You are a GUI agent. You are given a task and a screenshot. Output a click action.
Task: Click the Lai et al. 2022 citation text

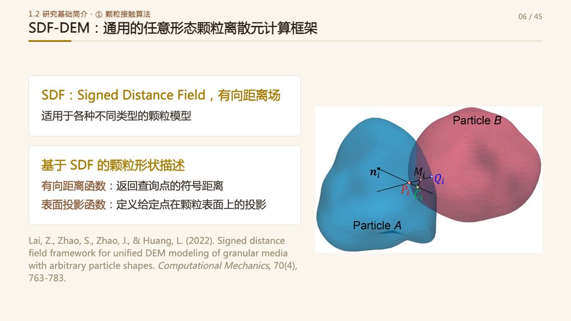pyautogui.click(x=163, y=259)
